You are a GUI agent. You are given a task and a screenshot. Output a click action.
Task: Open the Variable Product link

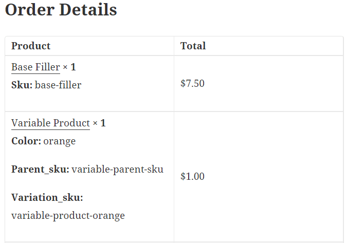coord(50,123)
